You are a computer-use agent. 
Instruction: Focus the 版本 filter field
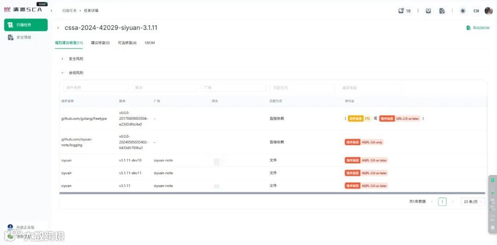(164, 87)
